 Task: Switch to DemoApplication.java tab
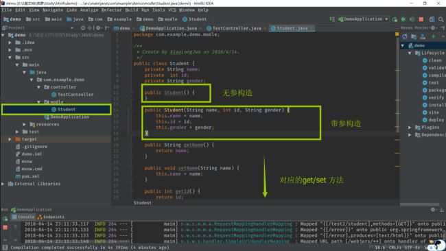[171, 28]
